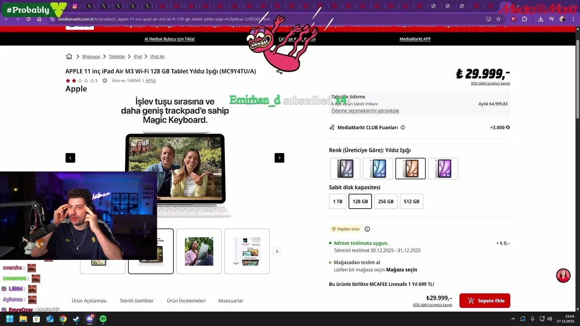Viewport: 580px width, 326px height.
Task: Open Outlook from the taskbar
Action: coord(50,319)
